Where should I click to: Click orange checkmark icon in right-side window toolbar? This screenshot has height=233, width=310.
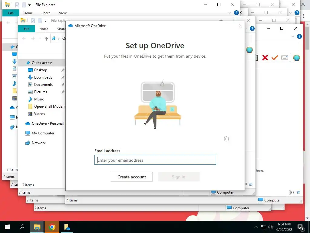tap(275, 58)
